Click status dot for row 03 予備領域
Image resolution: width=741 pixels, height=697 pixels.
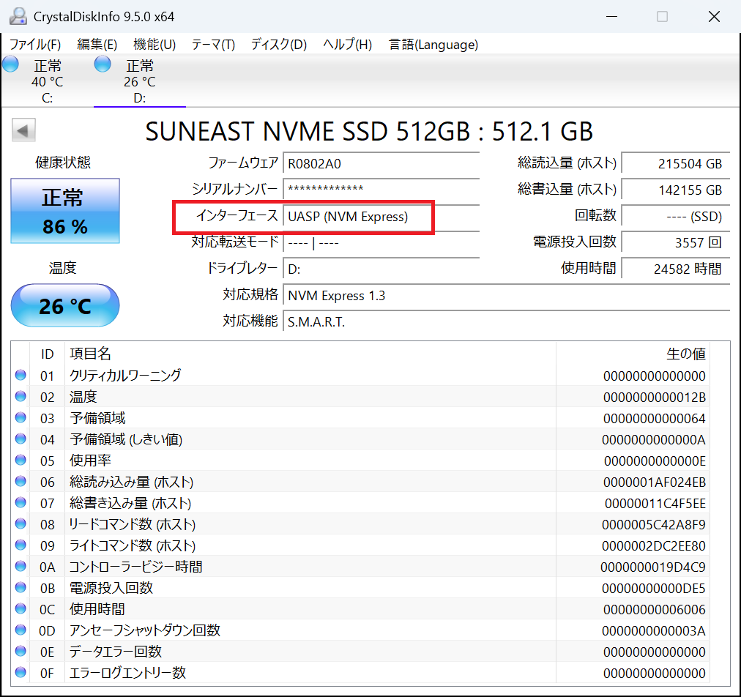click(x=21, y=418)
